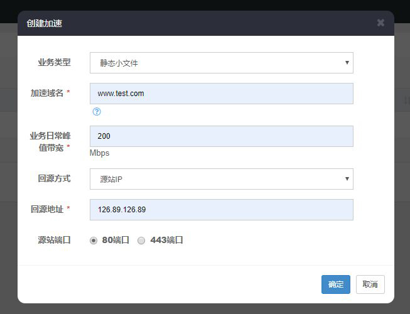Viewport: 410px width, 314px height.
Task: Click the Mbps unit text
Action: coord(99,153)
